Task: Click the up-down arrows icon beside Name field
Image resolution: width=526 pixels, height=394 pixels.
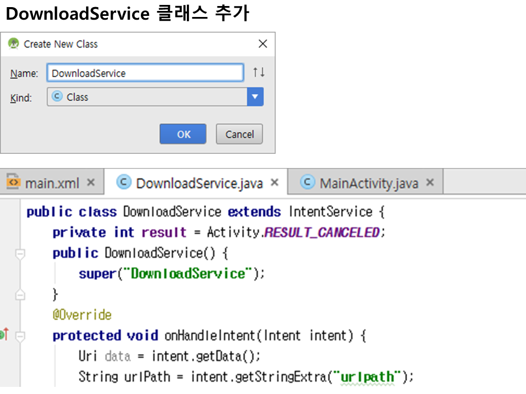Action: tap(259, 73)
